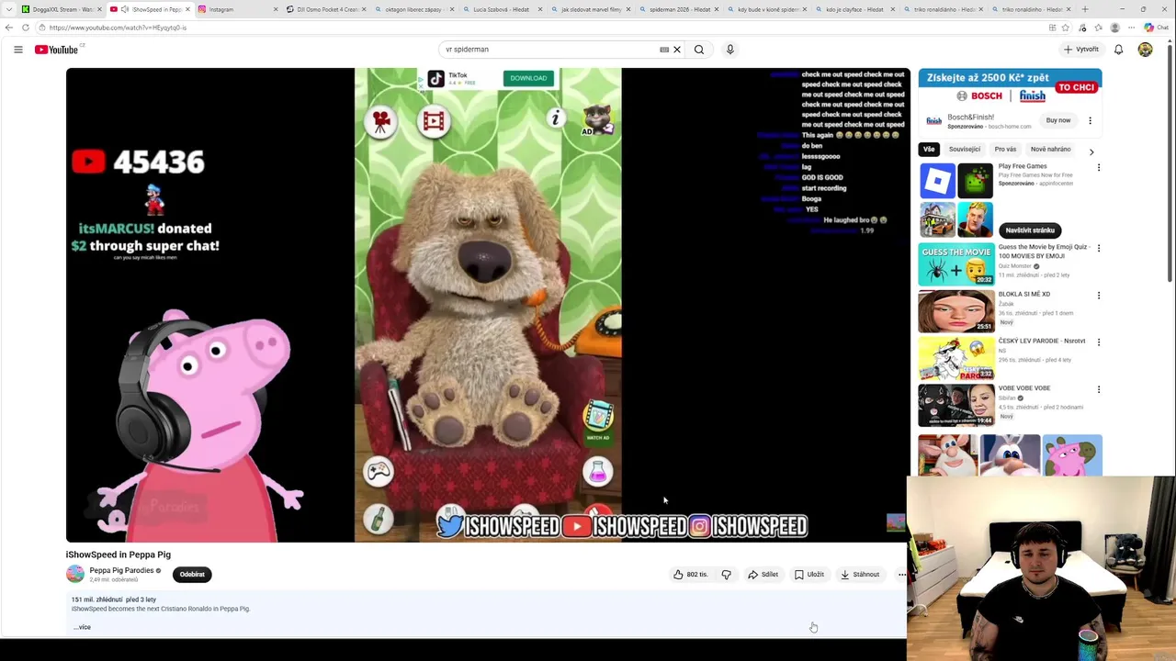The width and height of the screenshot is (1176, 661).
Task: Open the Vytvořit create menu
Action: pyautogui.click(x=1081, y=50)
